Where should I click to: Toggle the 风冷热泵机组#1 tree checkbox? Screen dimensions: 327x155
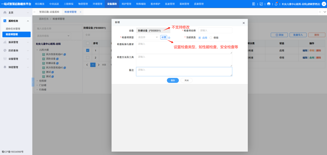[x=44, y=54]
